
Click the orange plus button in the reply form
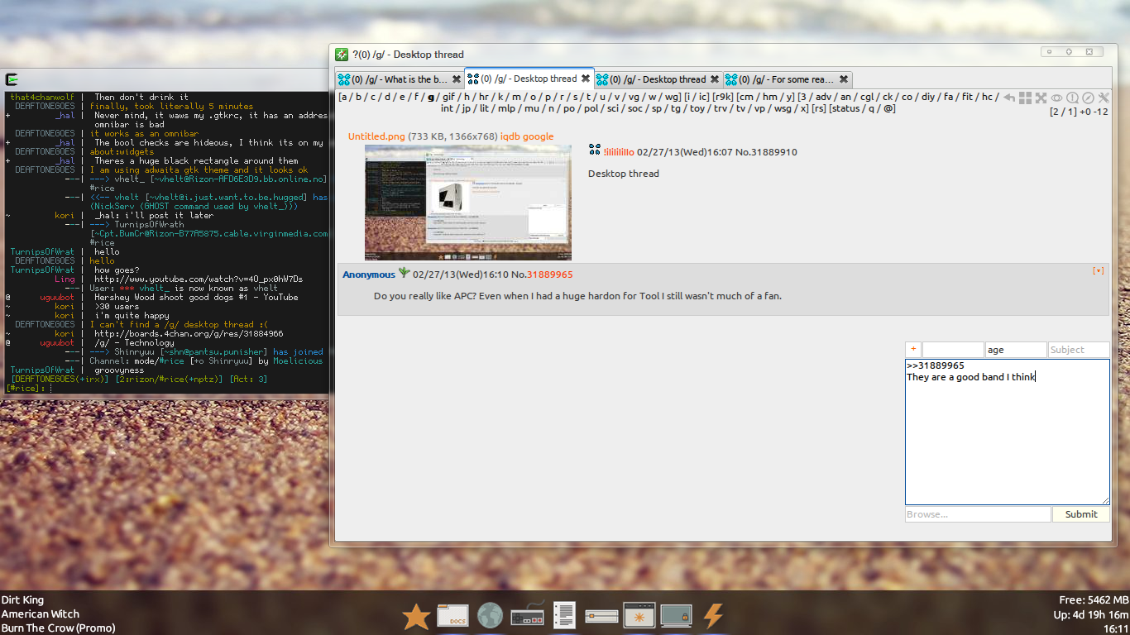913,350
